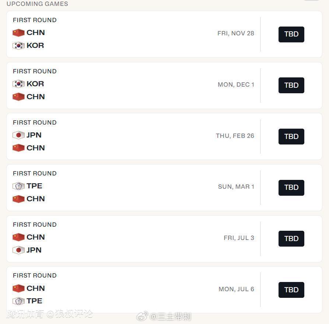Click the Fri, Jul 3 date label

[239, 238]
